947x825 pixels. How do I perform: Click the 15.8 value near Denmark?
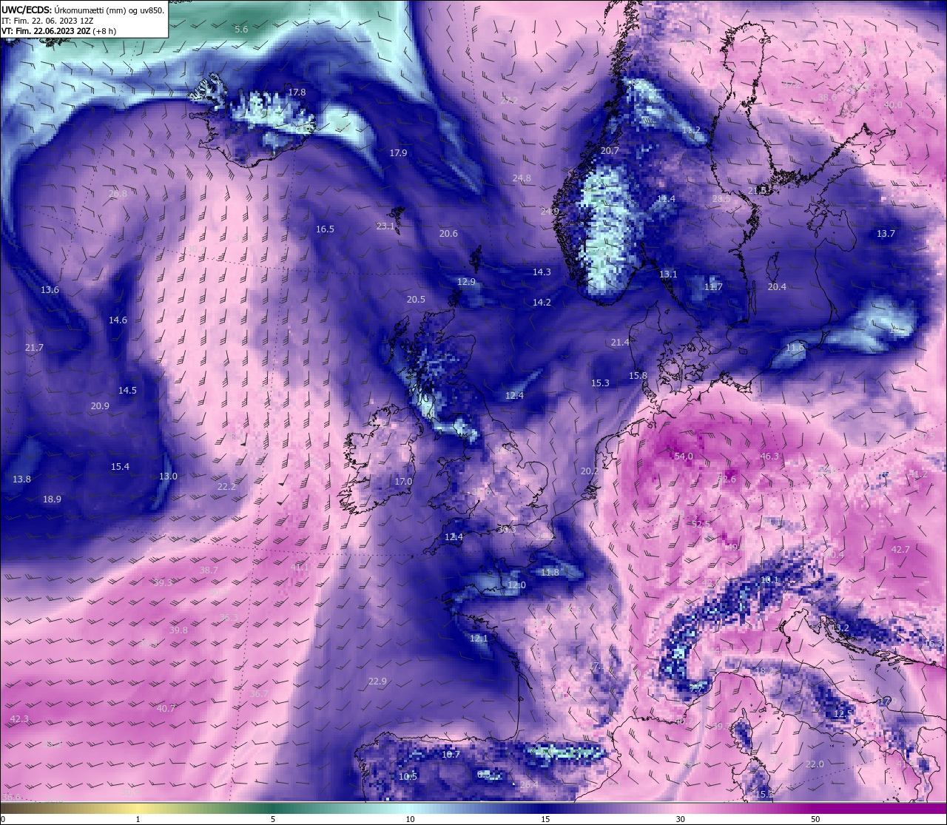pyautogui.click(x=638, y=376)
